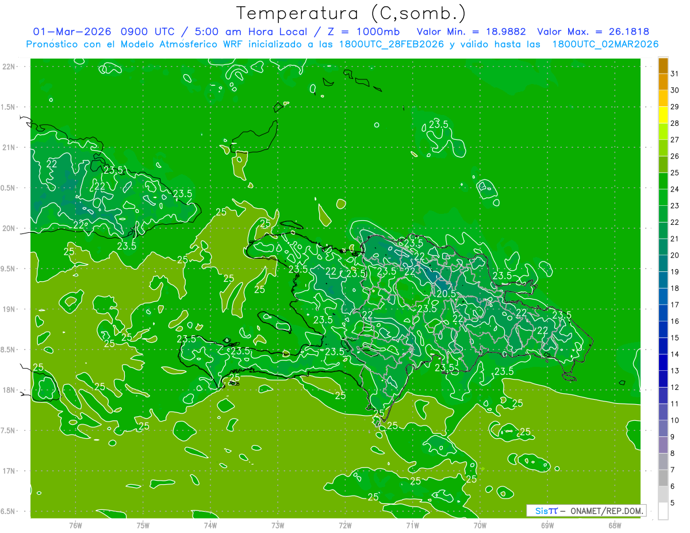The height and width of the screenshot is (533, 690).
Task: Click the '75W' longitude axis label
Action: click(143, 525)
